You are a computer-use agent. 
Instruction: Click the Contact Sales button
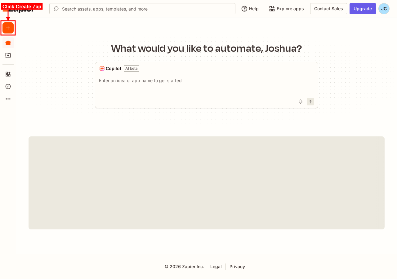click(328, 9)
